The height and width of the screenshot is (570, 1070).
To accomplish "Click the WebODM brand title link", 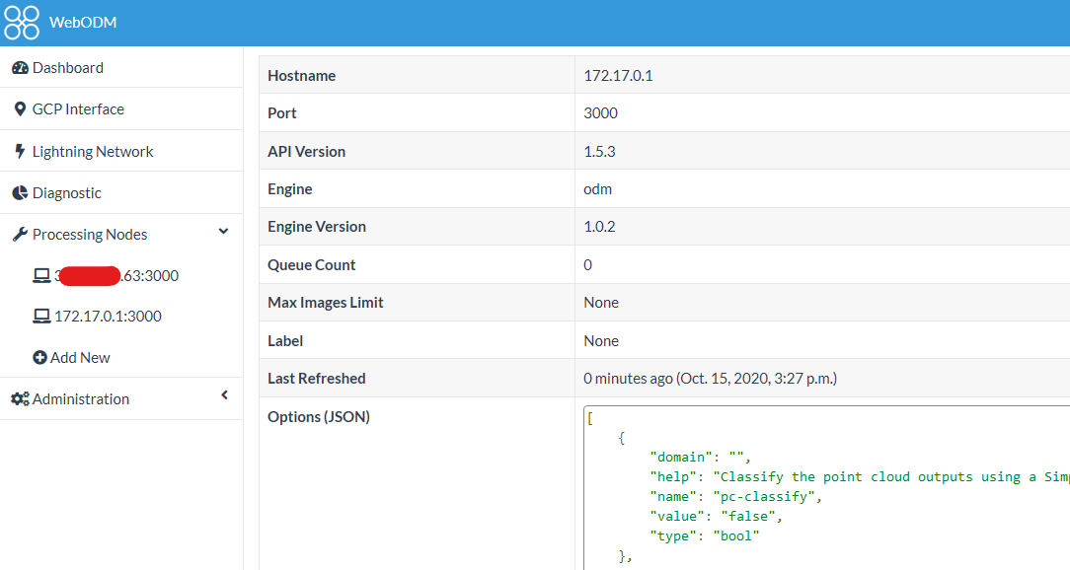I will 83,23.
